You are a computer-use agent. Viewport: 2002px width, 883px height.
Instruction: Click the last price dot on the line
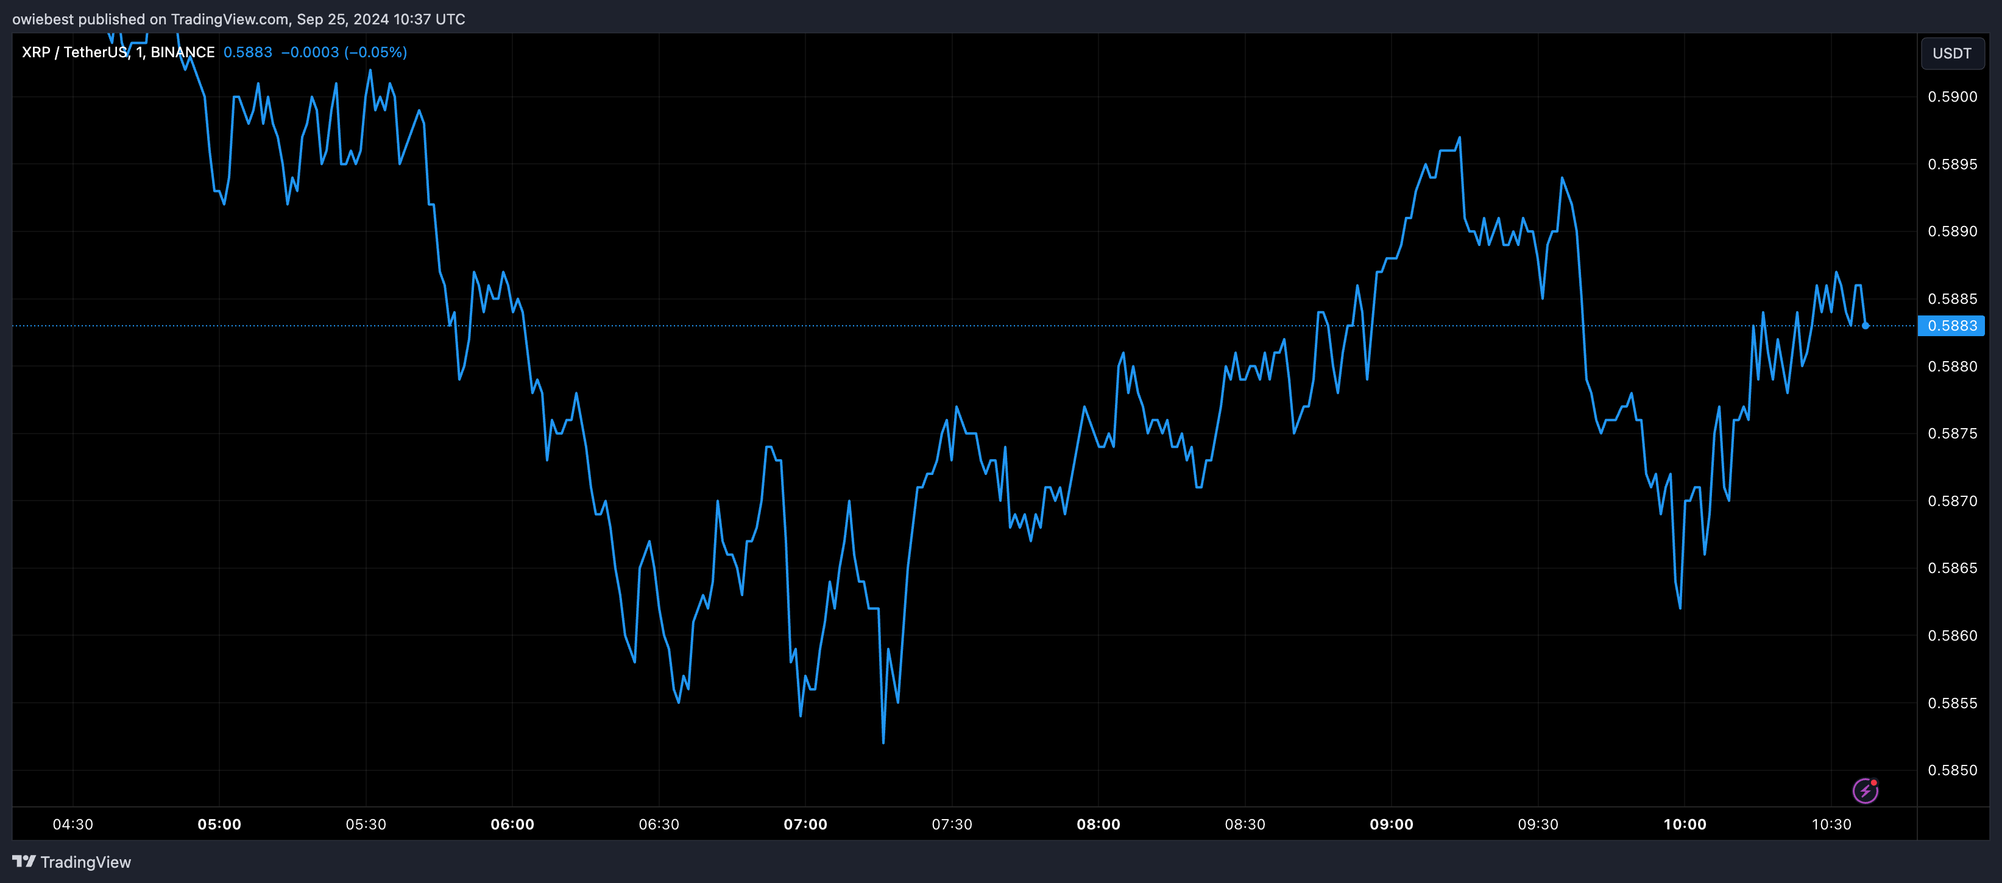(x=1865, y=325)
